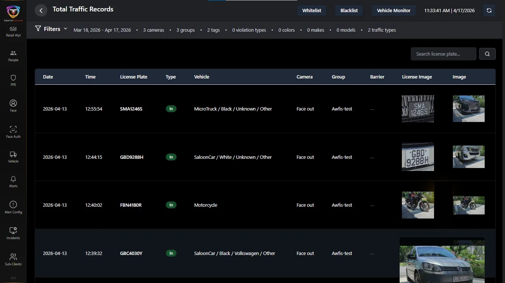Open vehicle image for FBN4180R row
Viewport: 505px width, 283px height.
(x=469, y=205)
